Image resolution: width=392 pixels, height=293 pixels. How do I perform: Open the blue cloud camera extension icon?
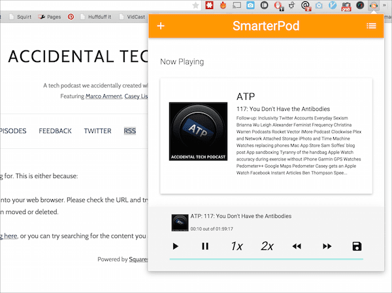(x=250, y=5)
